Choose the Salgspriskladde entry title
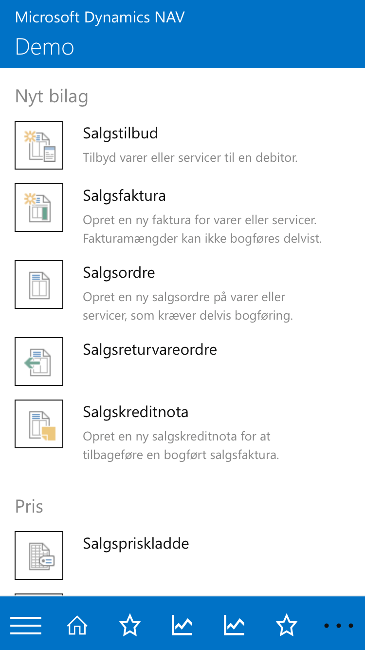This screenshot has width=365, height=650. point(136,544)
